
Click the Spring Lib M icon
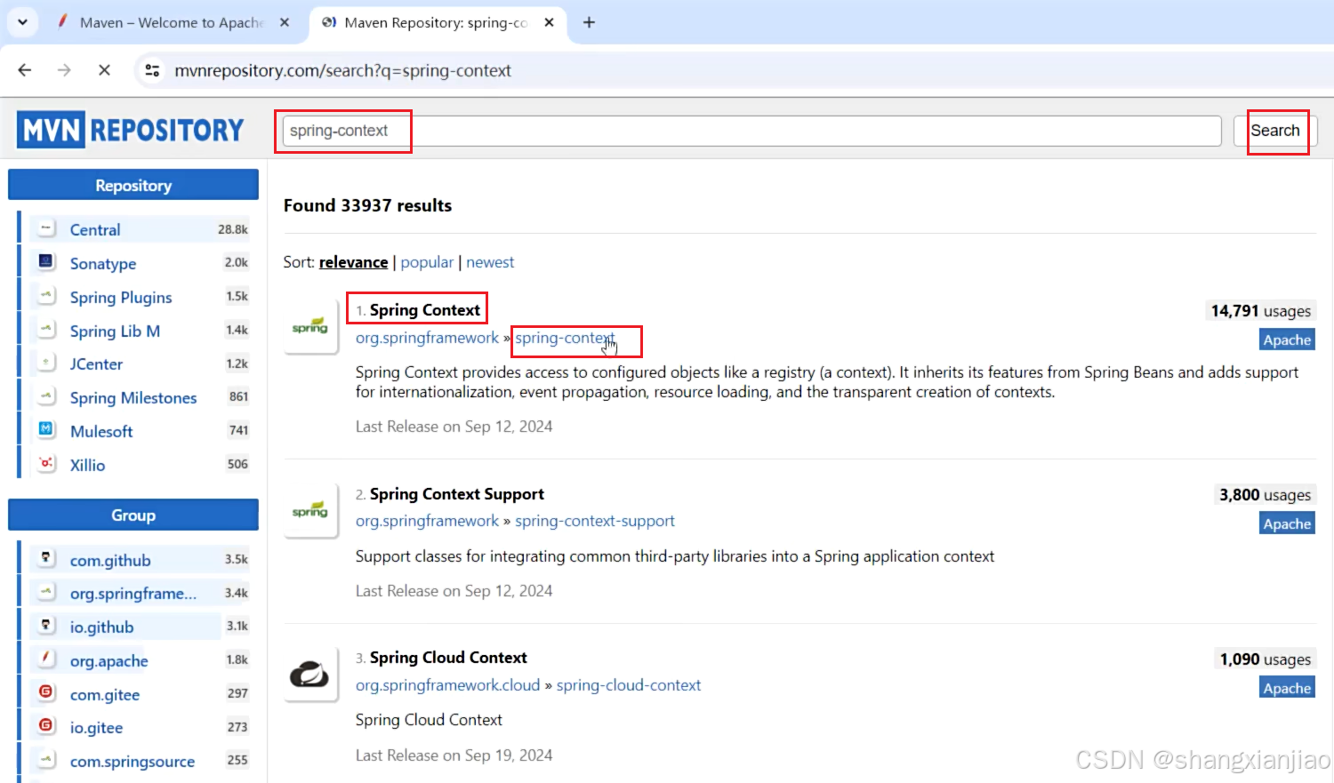[x=46, y=330]
